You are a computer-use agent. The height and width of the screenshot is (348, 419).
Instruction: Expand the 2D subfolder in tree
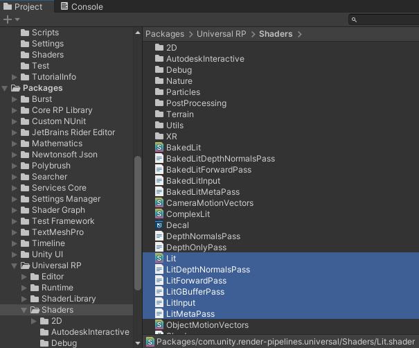[x=34, y=321]
